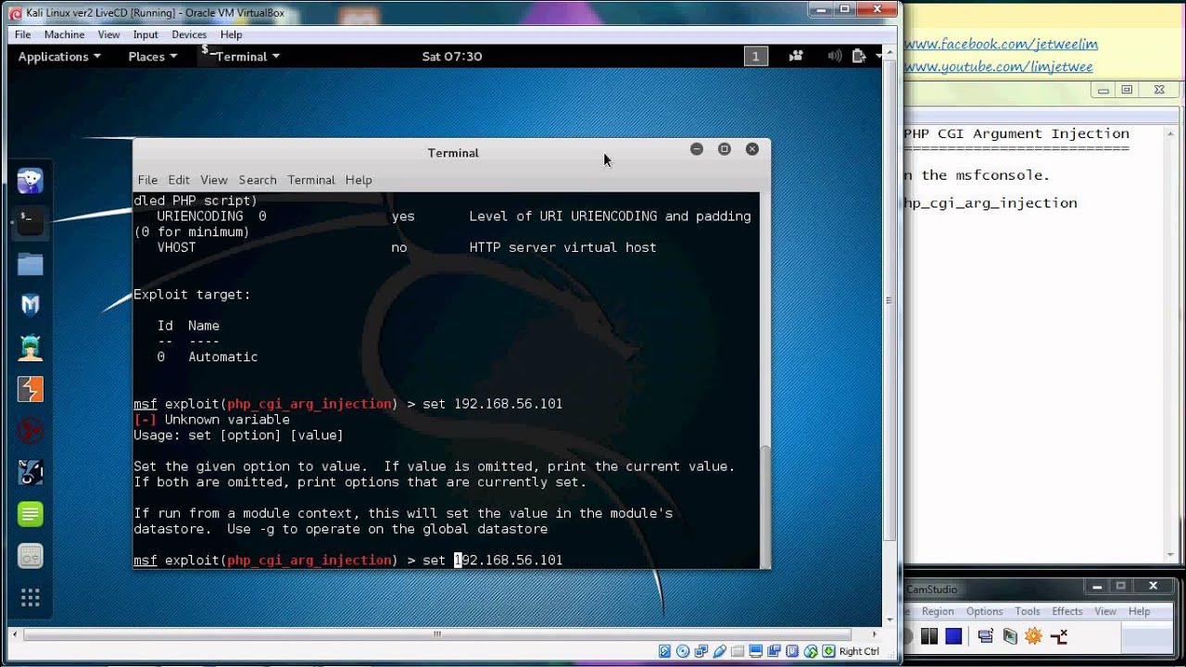Open the CamStudio Effects menu
This screenshot has height=667, width=1186.
tap(1066, 611)
